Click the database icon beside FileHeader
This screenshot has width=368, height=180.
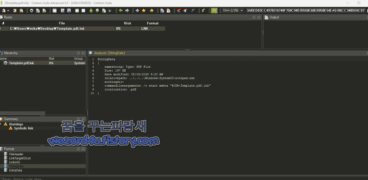(6, 154)
